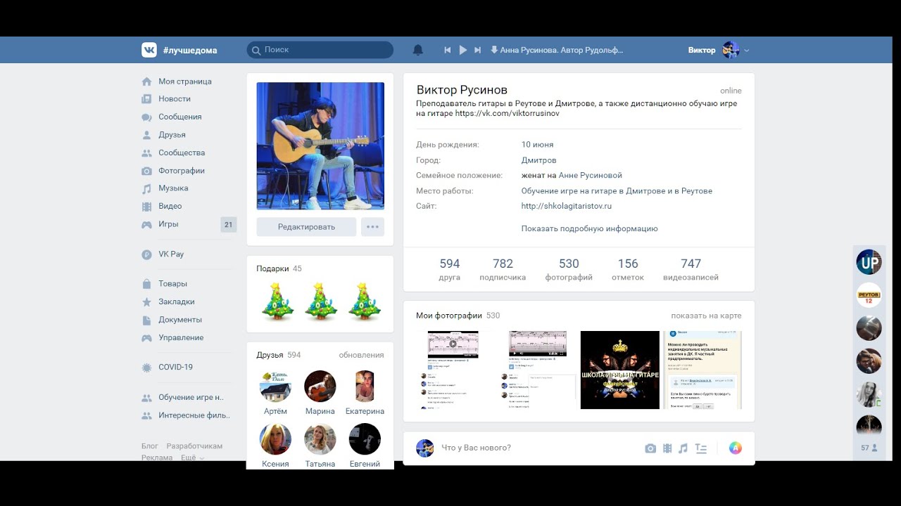Click the Игры counter badge 21

point(228,225)
